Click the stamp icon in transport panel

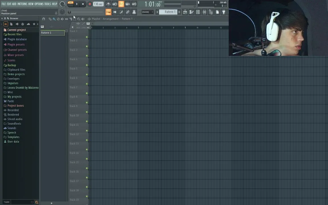[x=134, y=12]
